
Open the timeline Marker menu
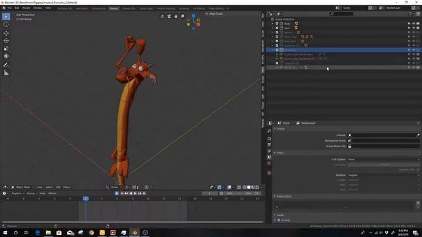click(x=52, y=194)
